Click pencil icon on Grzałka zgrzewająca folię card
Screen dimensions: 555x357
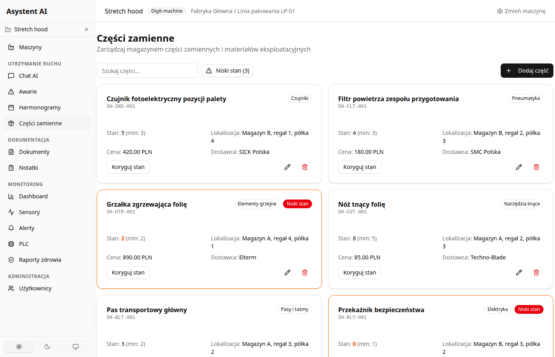[x=287, y=273]
